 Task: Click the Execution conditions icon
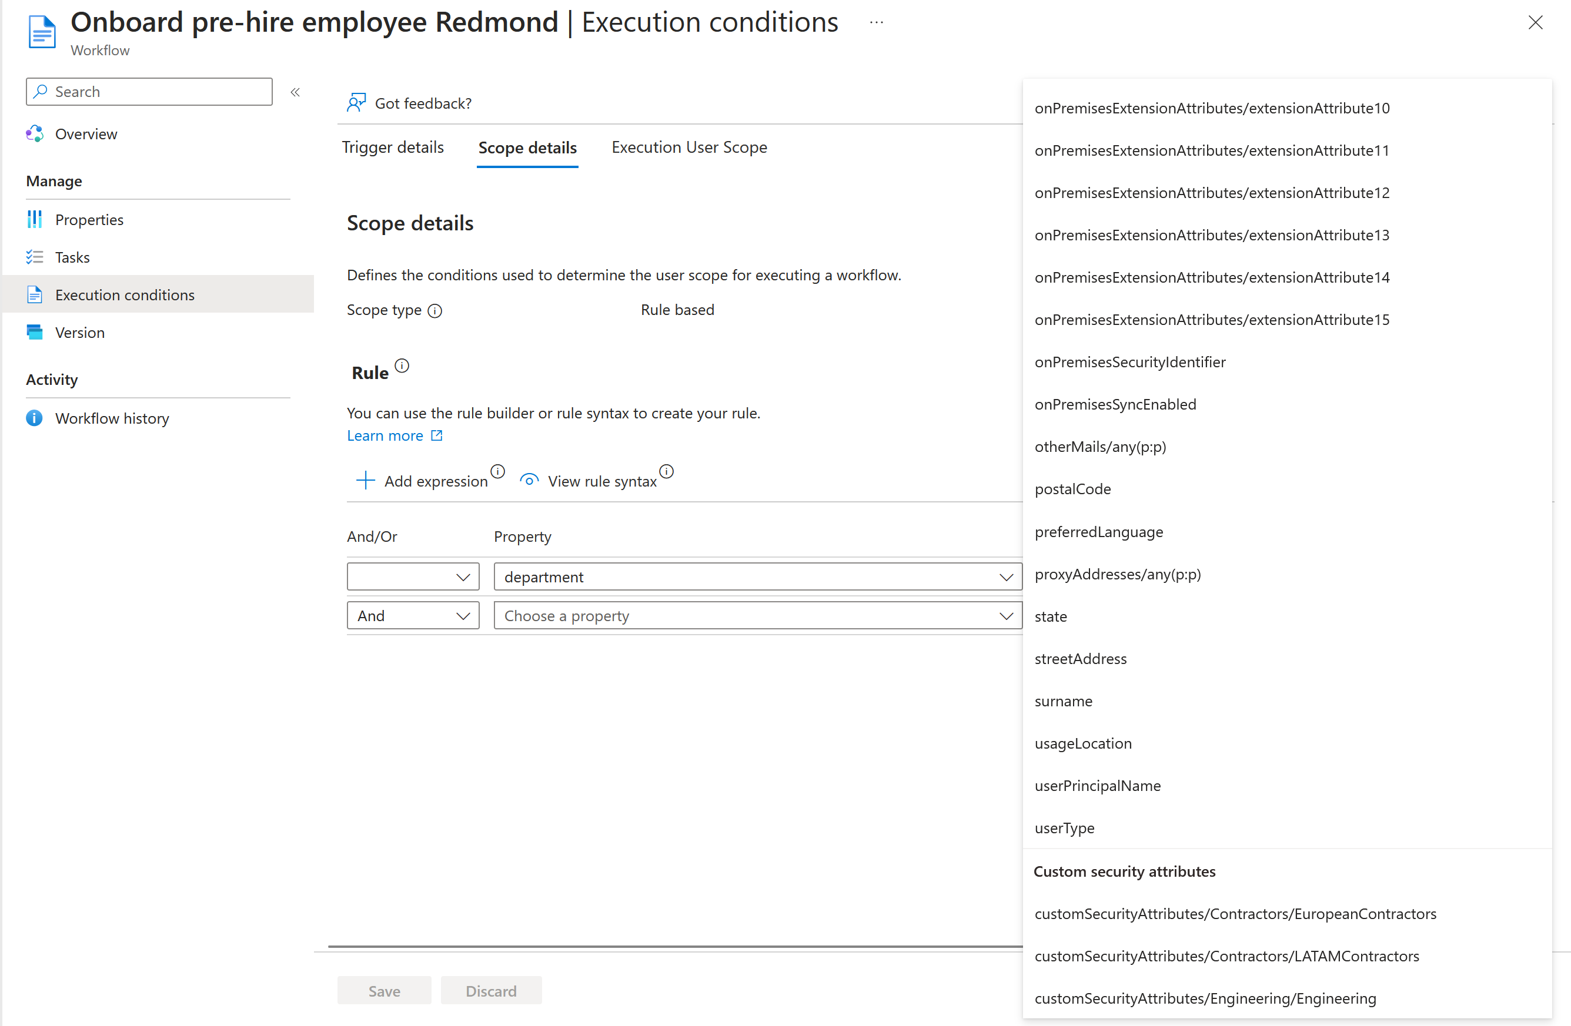pos(34,294)
